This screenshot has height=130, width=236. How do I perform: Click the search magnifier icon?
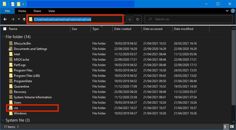[x=150, y=19]
